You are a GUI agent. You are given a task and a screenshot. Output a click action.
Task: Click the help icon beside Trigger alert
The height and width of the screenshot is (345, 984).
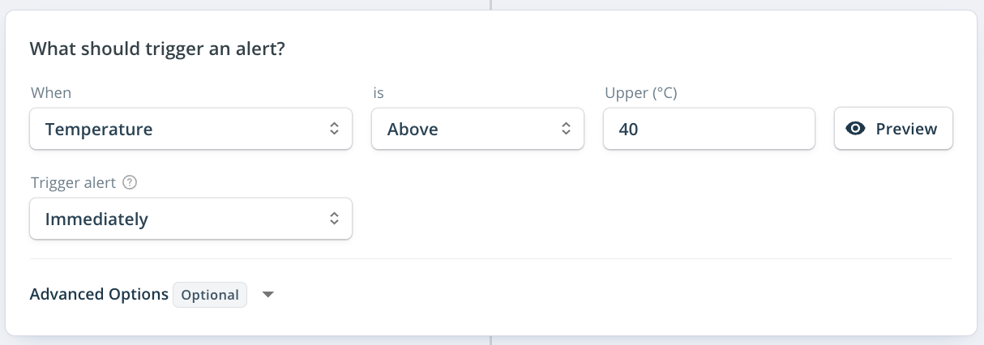click(130, 183)
